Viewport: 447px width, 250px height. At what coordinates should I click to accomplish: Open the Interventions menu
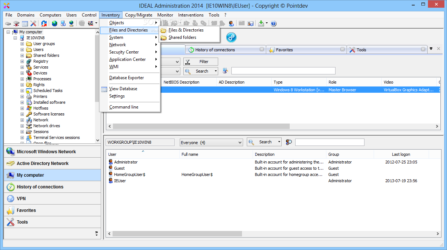pyautogui.click(x=191, y=15)
